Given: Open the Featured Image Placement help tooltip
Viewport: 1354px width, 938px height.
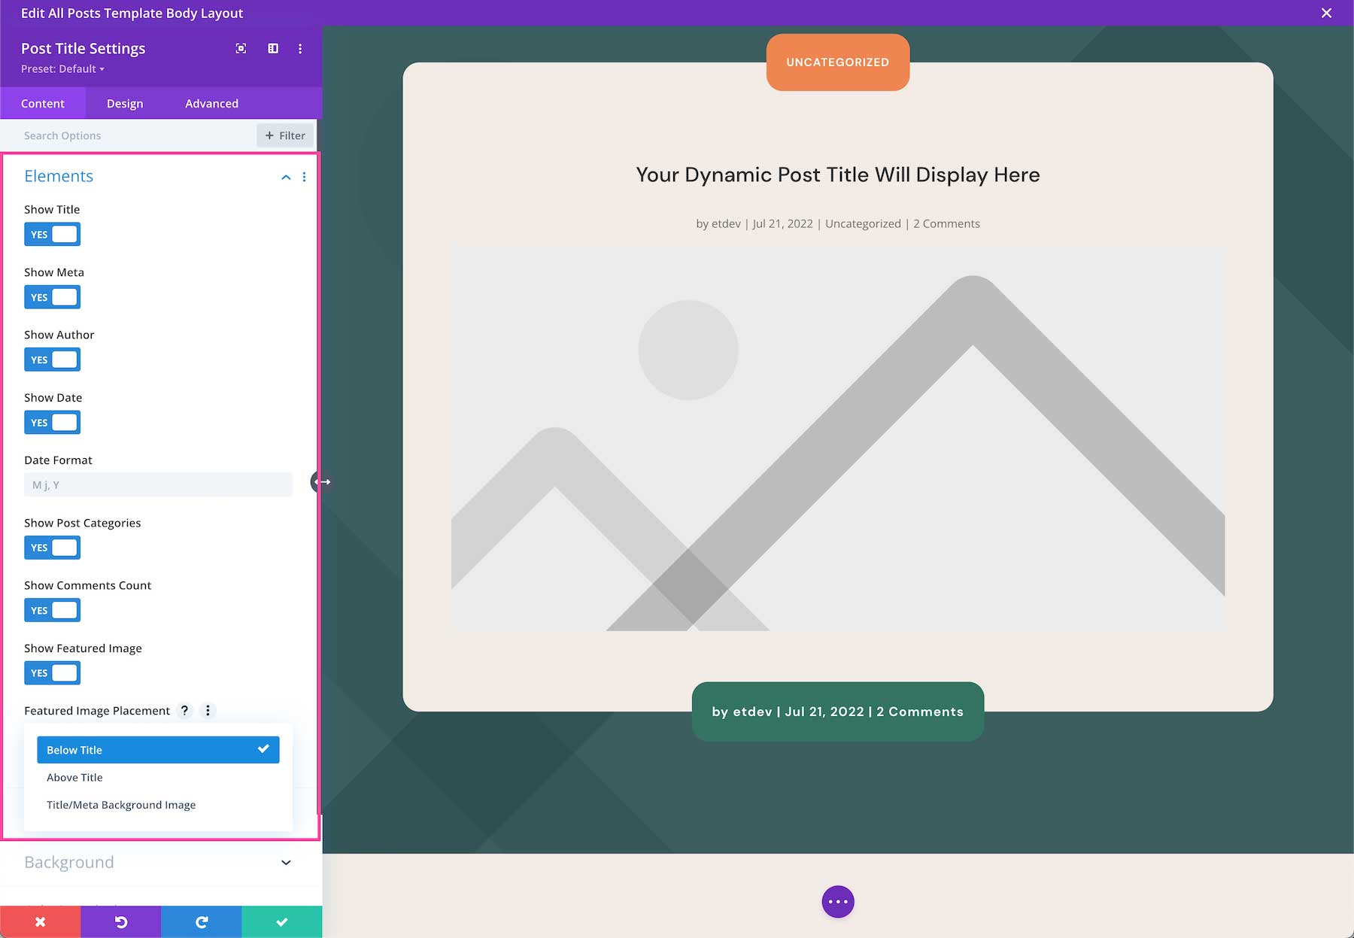Looking at the screenshot, I should click(x=184, y=710).
